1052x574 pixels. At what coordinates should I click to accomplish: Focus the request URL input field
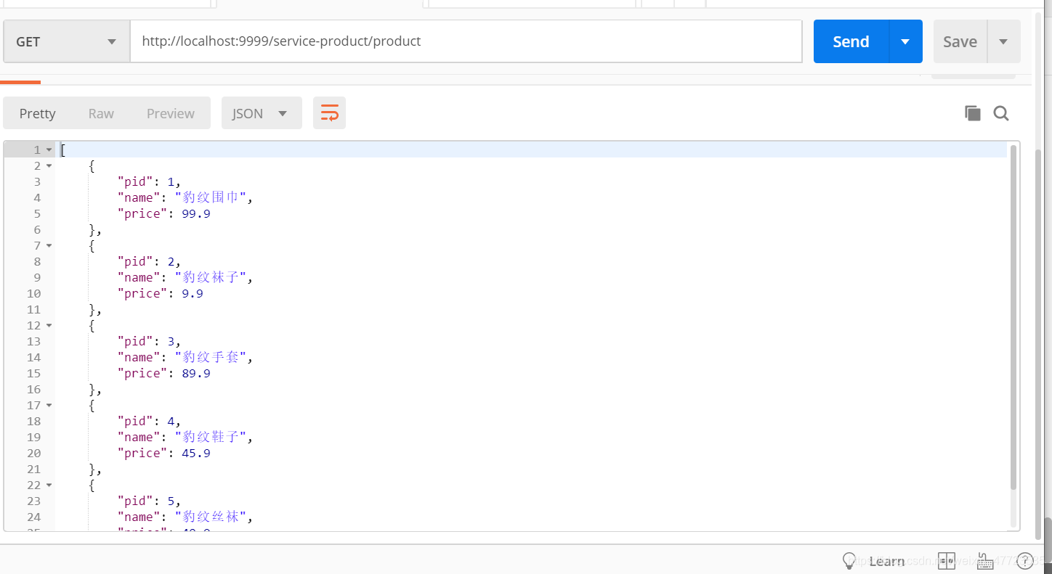466,41
